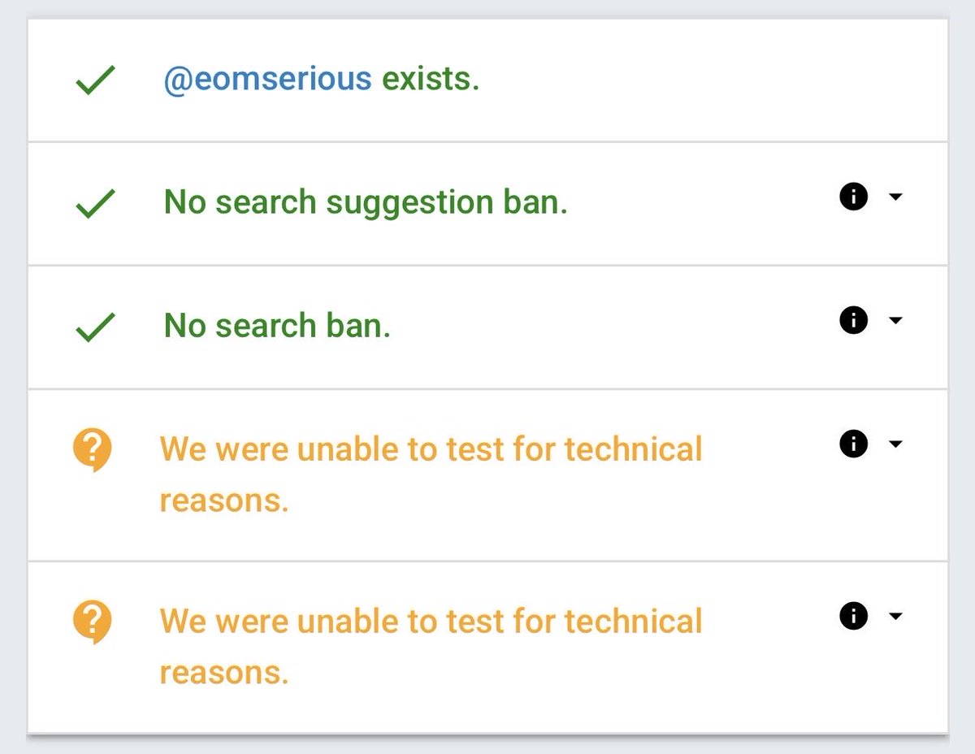Click the 'exists.' status text
The height and width of the screenshot is (754, 975).
tap(431, 80)
